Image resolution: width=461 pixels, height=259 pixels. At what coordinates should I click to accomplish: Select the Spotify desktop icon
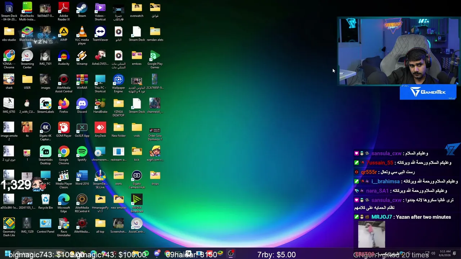(x=82, y=154)
